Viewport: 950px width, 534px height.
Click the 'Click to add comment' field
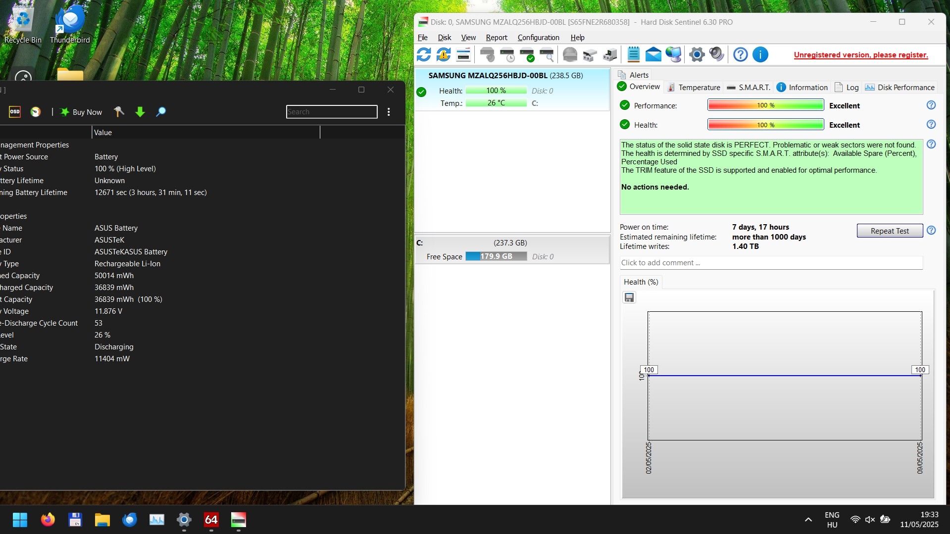[x=771, y=263]
